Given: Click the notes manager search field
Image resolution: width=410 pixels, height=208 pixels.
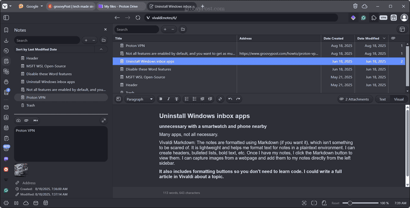Looking at the screenshot, I should coord(137,29).
